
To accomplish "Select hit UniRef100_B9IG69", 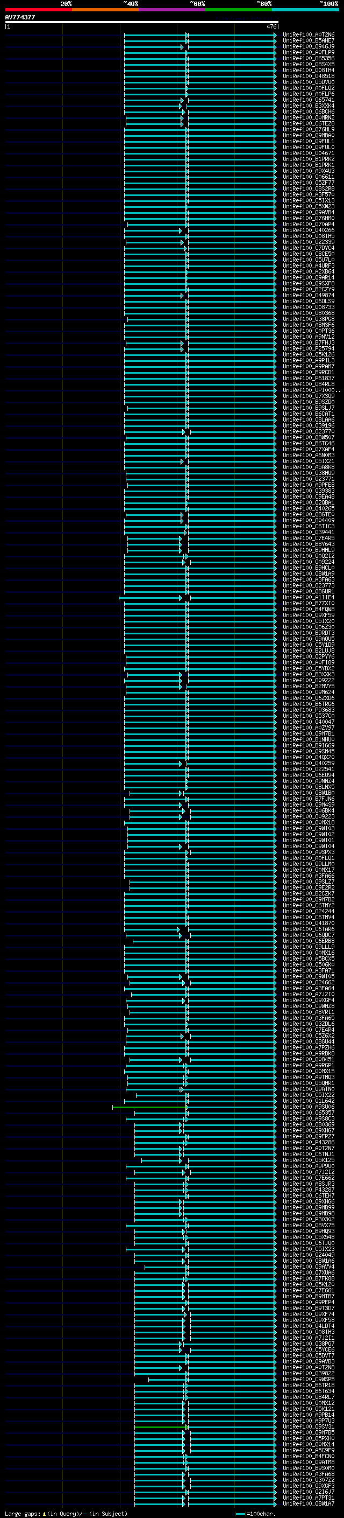I will point(309,745).
